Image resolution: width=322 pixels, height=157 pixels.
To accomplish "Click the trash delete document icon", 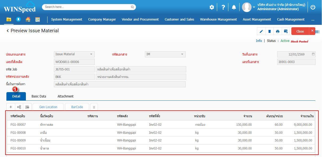I will coord(269,31).
